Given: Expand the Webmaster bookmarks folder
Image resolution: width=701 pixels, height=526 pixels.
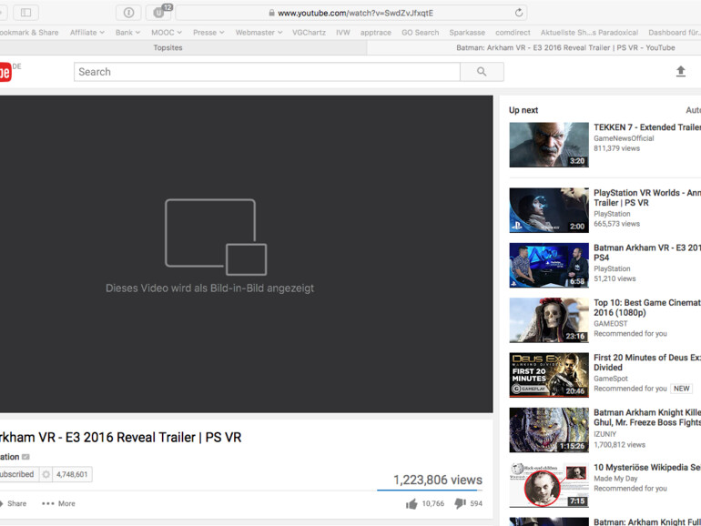Looking at the screenshot, I should [x=259, y=33].
